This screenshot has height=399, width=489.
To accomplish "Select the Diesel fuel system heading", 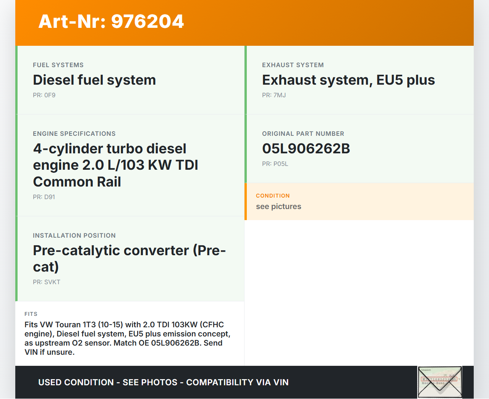I will [x=94, y=80].
